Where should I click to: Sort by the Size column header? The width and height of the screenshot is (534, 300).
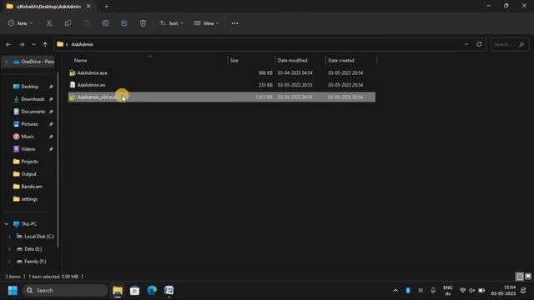[x=234, y=60]
